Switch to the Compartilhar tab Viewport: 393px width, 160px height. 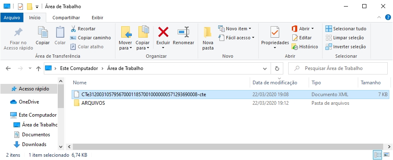click(66, 18)
